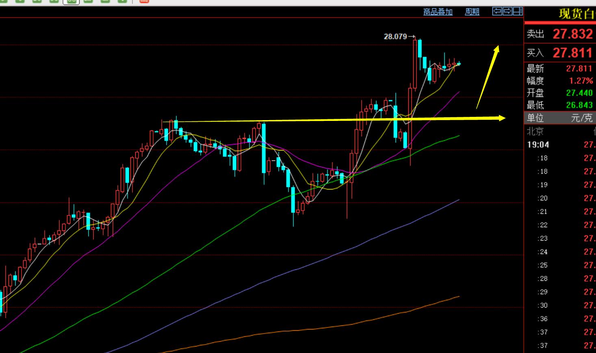Select the 19:04 tick row

click(x=560, y=144)
